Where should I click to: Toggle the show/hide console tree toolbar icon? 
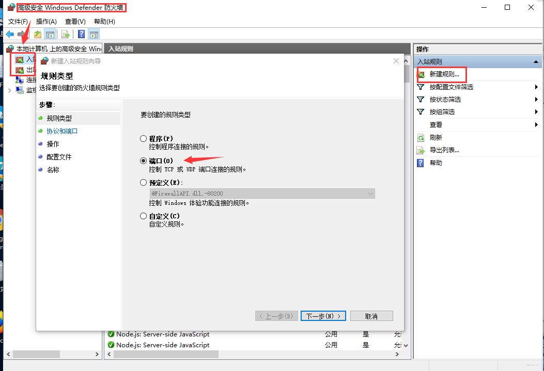pyautogui.click(x=50, y=34)
